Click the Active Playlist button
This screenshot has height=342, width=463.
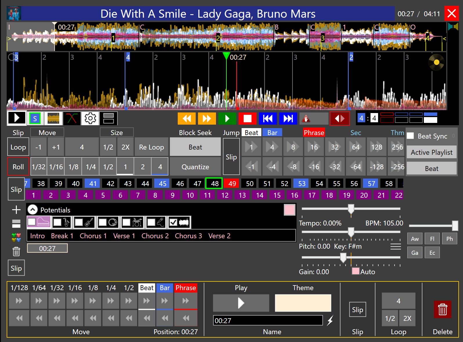point(431,152)
